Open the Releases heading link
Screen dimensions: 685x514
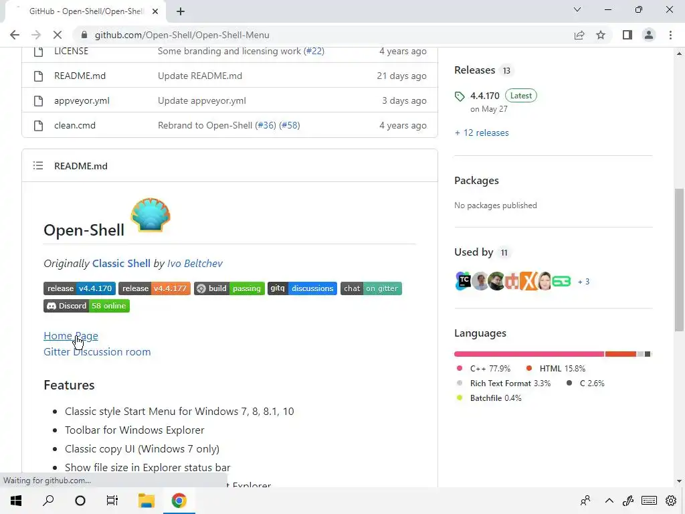(x=474, y=70)
